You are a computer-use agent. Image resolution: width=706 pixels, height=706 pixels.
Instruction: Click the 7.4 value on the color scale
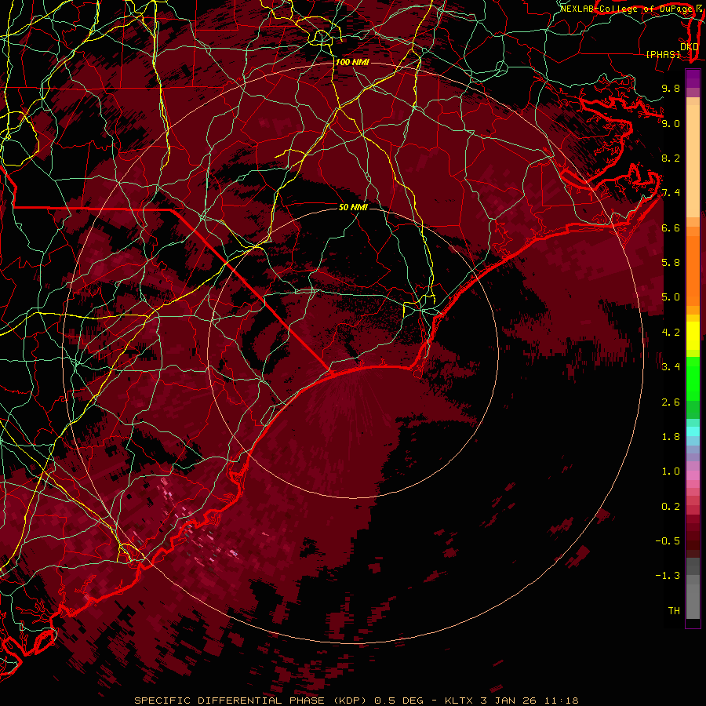671,193
